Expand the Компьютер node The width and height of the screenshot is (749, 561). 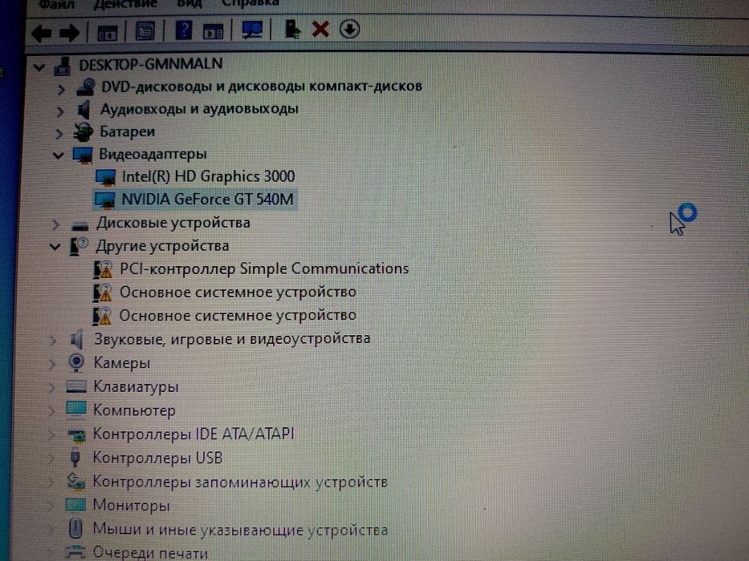pyautogui.click(x=51, y=410)
